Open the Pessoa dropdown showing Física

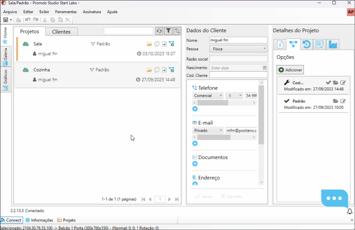(238, 49)
